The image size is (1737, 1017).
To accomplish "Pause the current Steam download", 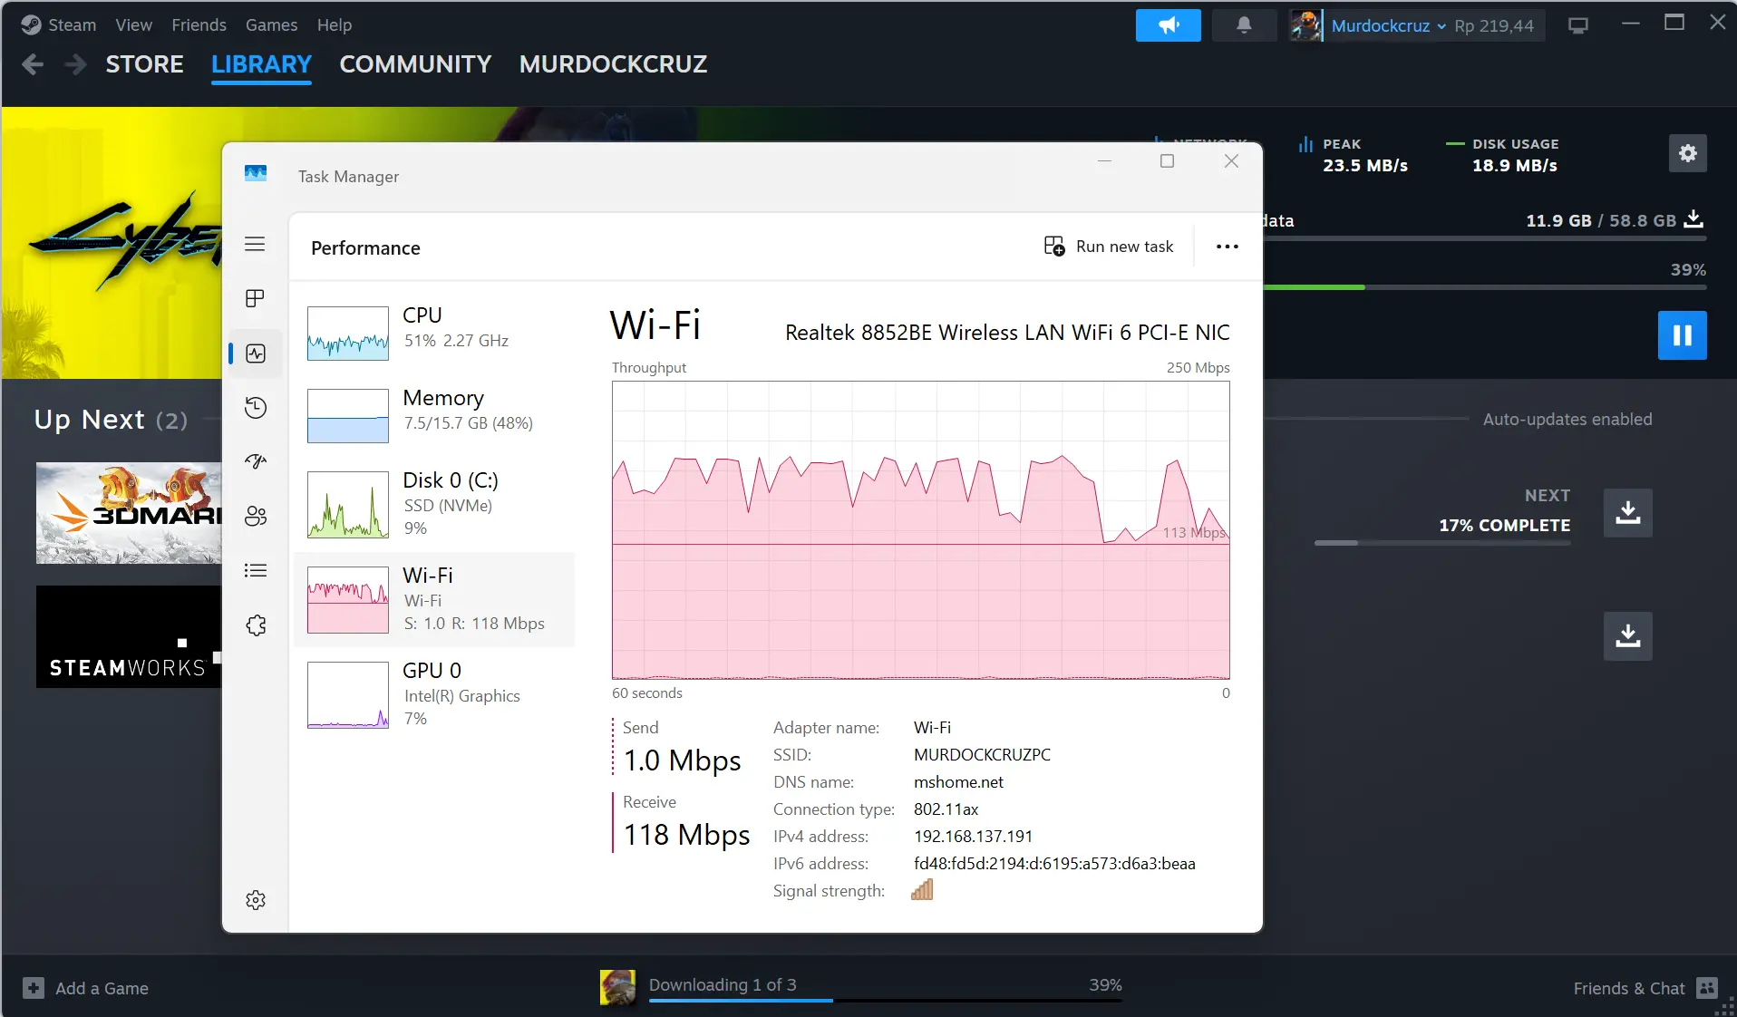I will coord(1682,335).
